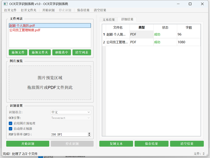Clear the file list with 清空列表
This screenshot has height=158, width=210.
[x=82, y=52]
